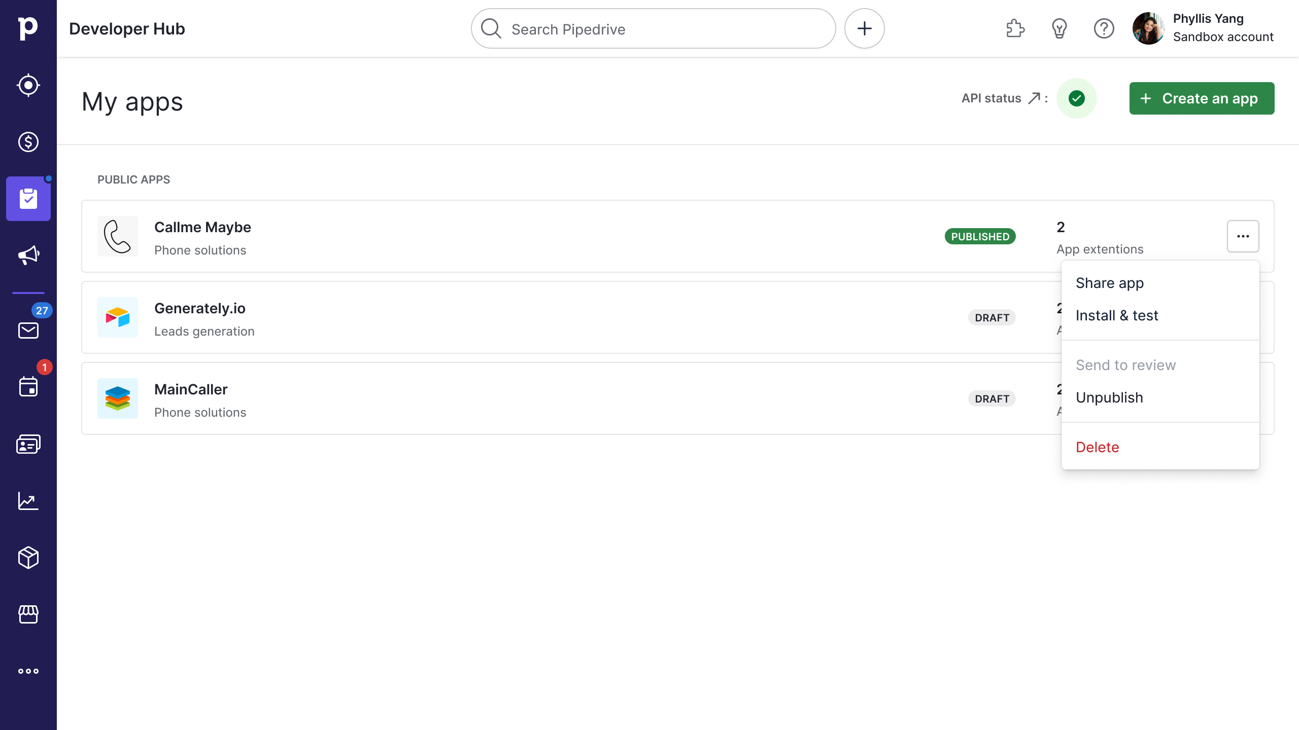Open the Products box icon
Viewport: 1299px width, 730px height.
pos(28,558)
